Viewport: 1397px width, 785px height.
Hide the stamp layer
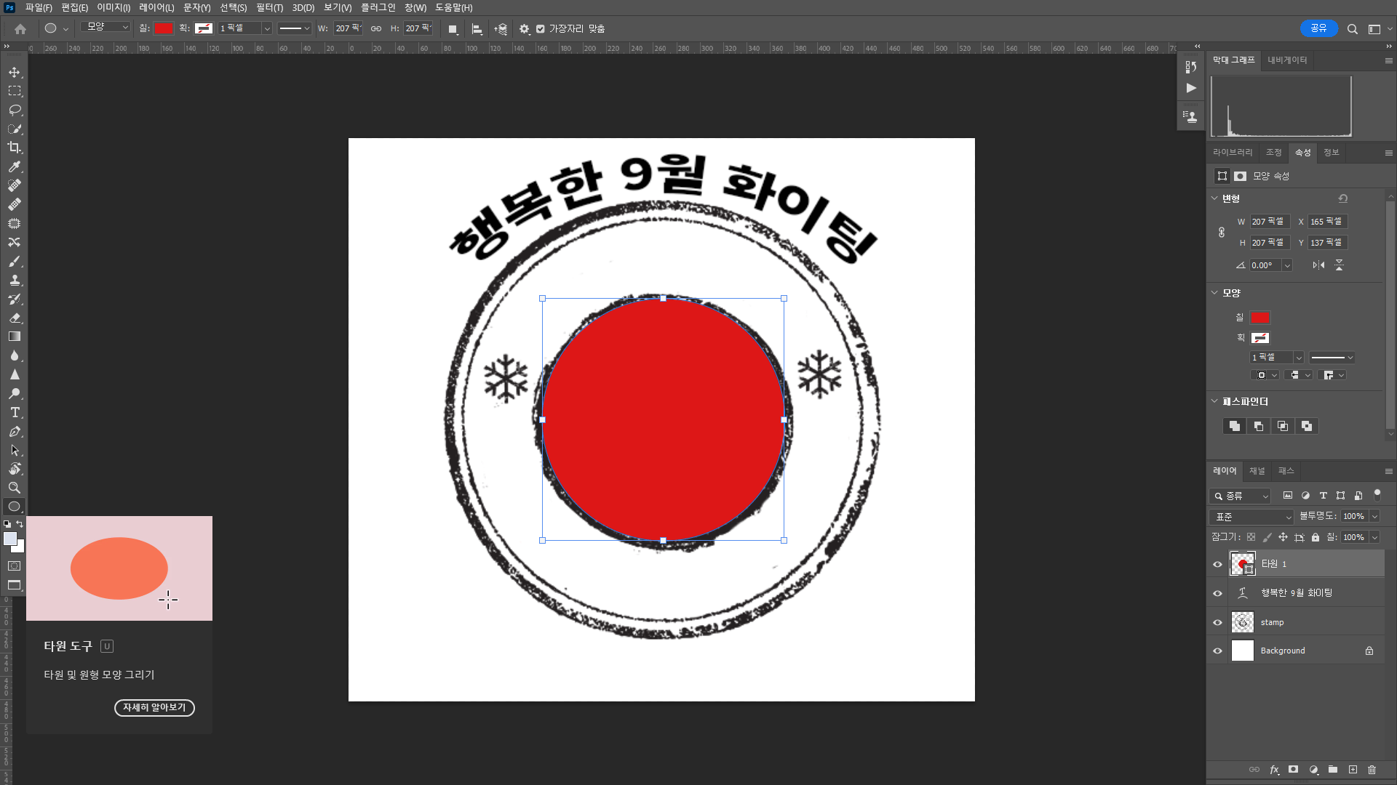click(x=1217, y=622)
